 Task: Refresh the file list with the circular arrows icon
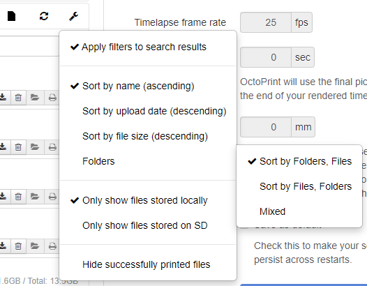point(44,16)
